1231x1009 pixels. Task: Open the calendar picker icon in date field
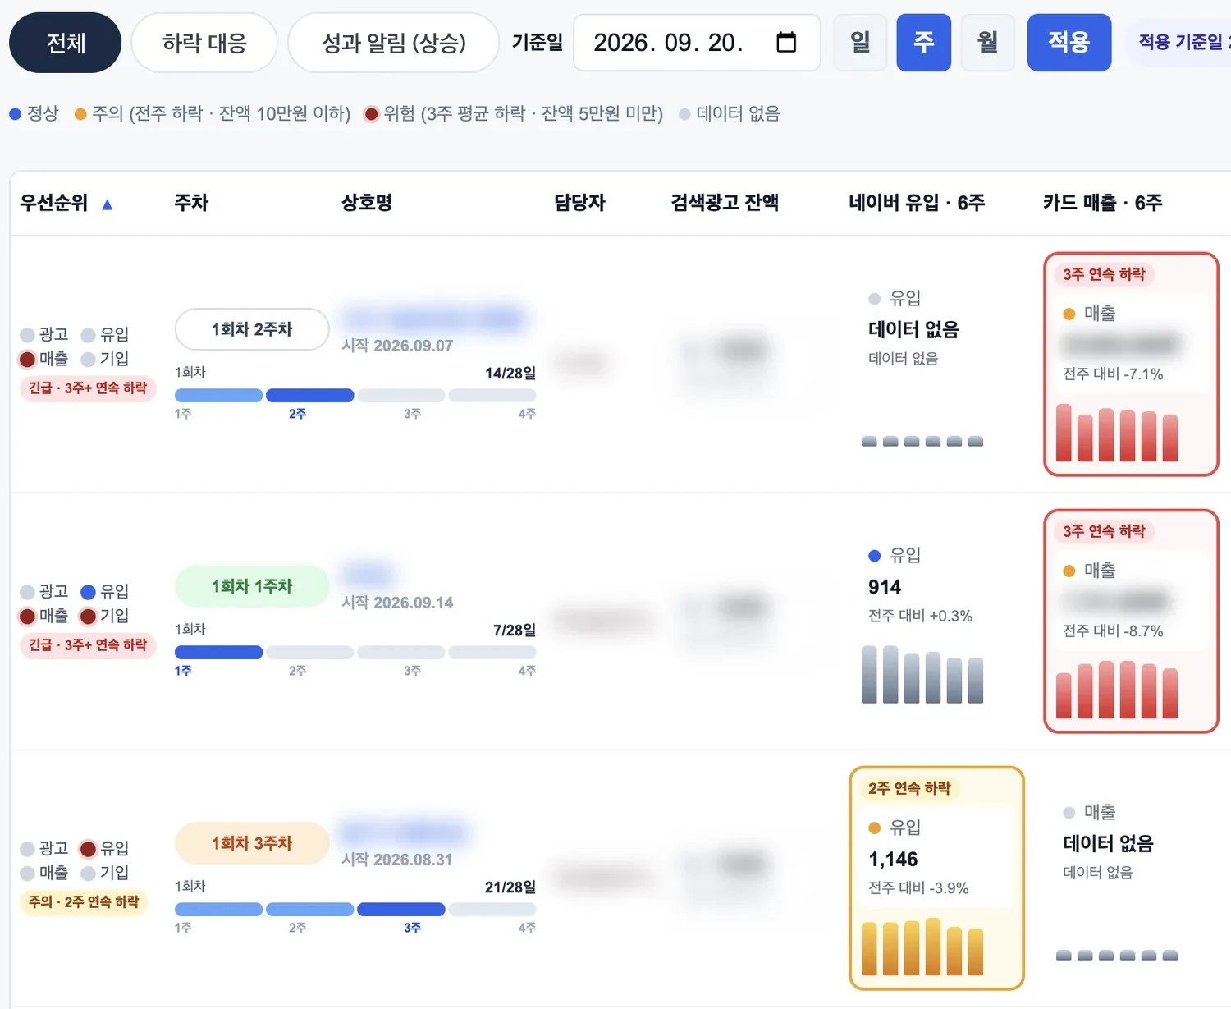pos(786,42)
